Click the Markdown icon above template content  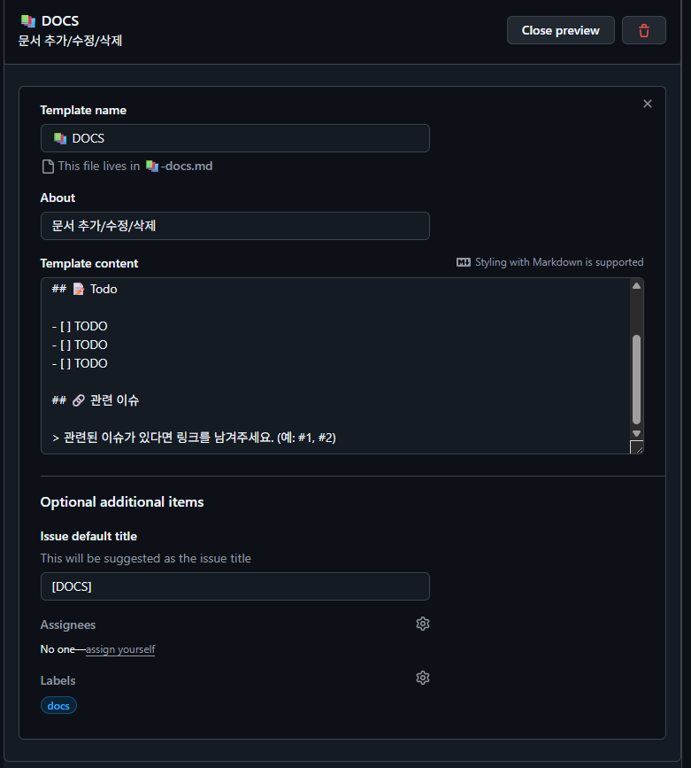click(x=464, y=262)
